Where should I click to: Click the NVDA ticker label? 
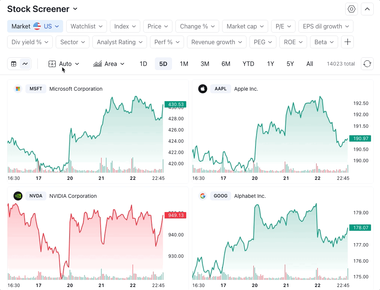(36, 196)
